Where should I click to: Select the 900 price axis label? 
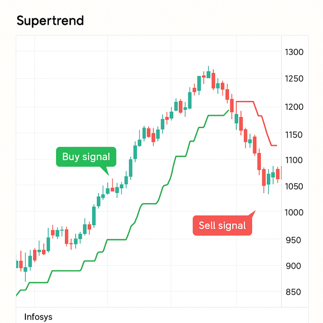pos(294,266)
